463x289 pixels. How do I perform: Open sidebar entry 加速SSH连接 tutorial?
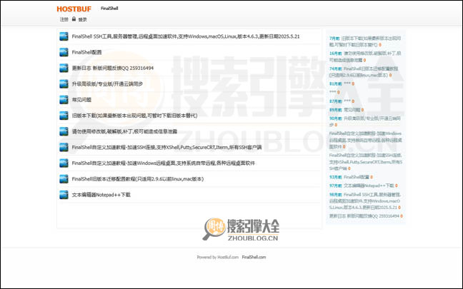366,161
